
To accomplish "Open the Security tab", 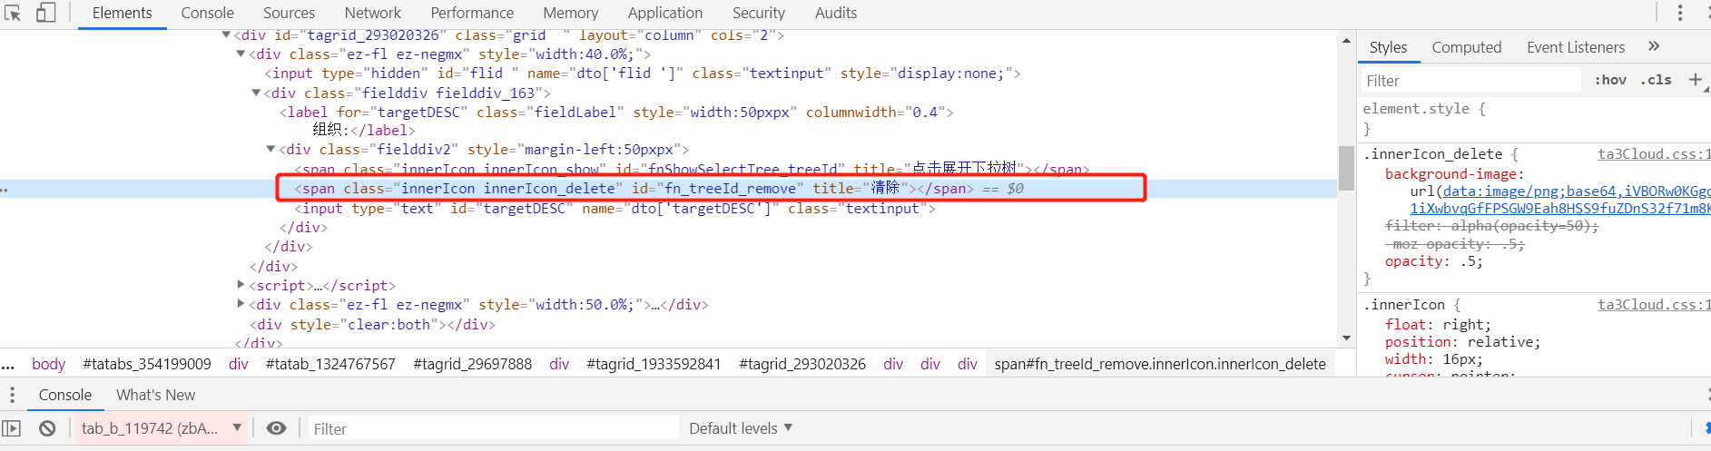I will click(x=759, y=13).
